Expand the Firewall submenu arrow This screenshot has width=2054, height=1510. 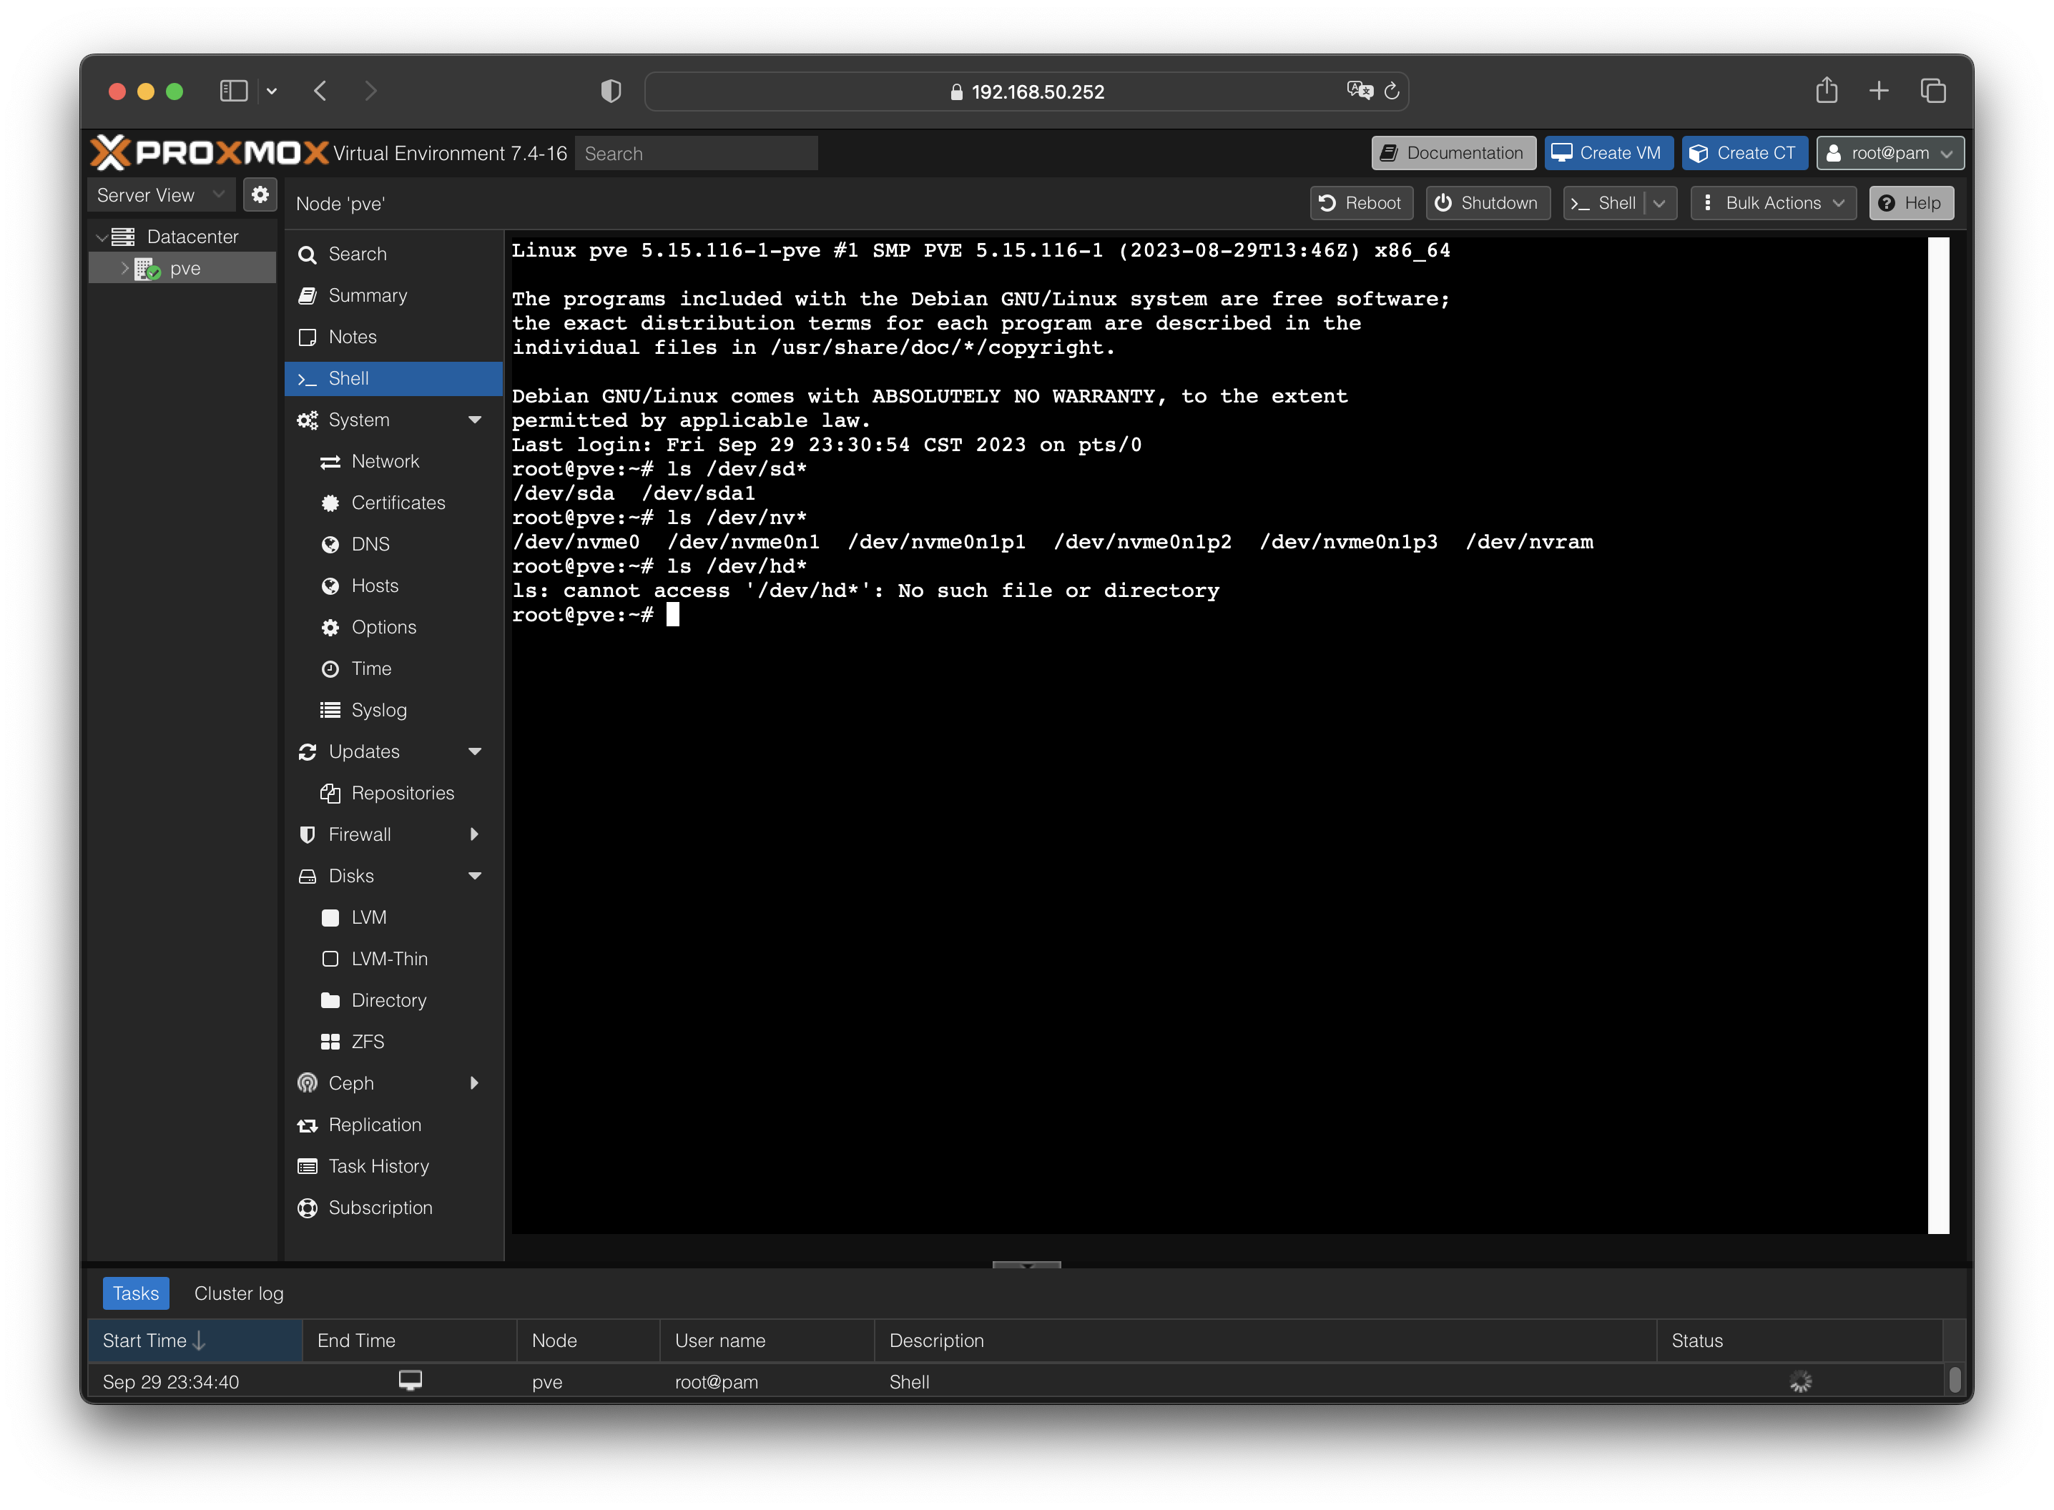(474, 834)
